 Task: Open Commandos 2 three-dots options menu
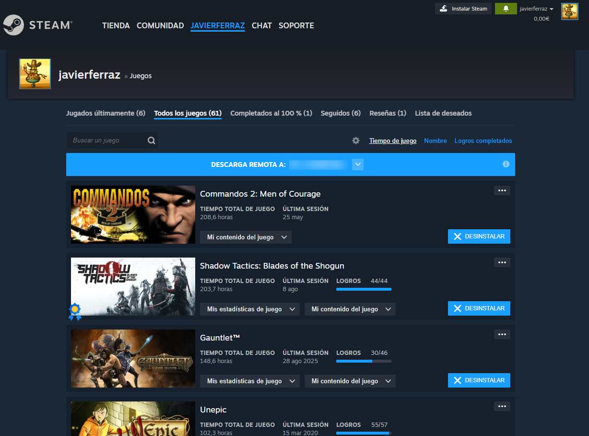502,190
